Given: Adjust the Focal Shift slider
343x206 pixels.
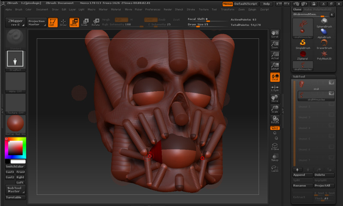Looking at the screenshot, I should click(207, 19).
